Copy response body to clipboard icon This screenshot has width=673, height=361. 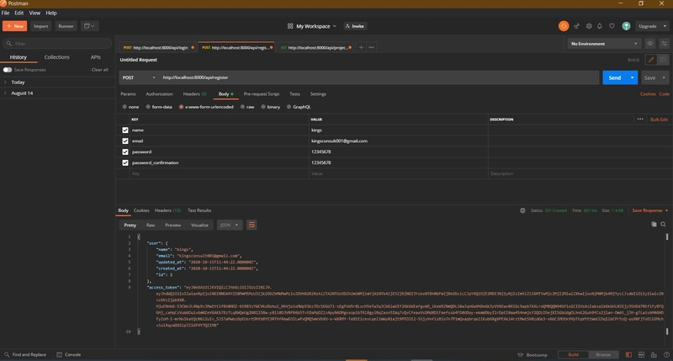pyautogui.click(x=654, y=224)
